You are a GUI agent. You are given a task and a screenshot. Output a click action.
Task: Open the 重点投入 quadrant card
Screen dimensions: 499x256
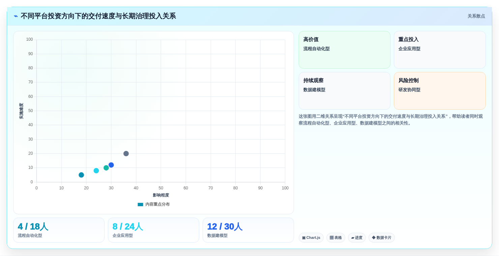click(x=440, y=50)
